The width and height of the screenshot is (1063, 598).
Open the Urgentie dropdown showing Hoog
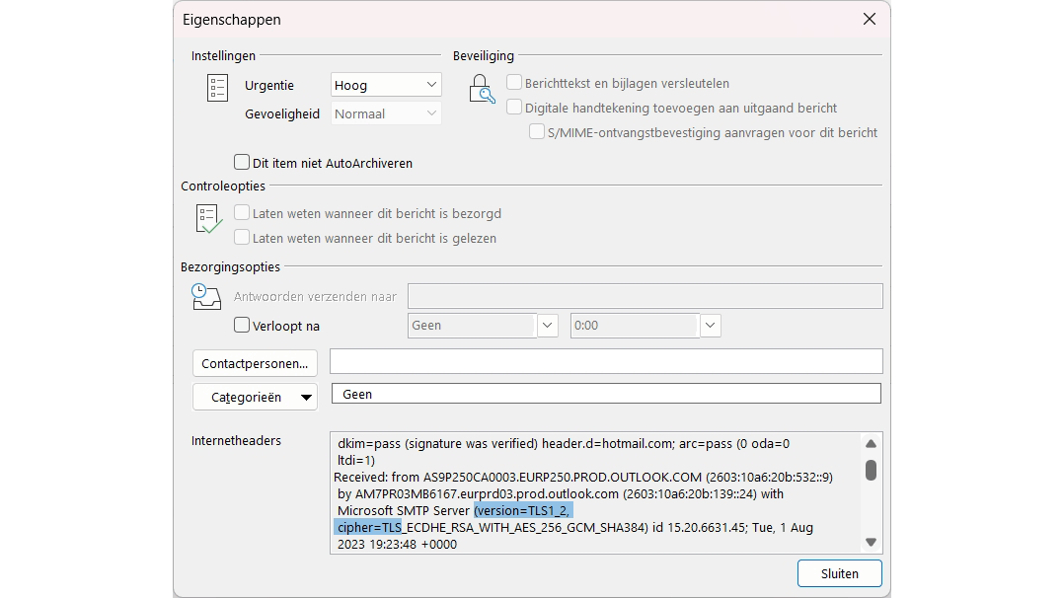click(386, 85)
